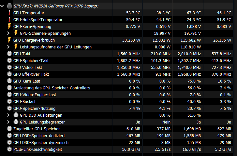The height and width of the screenshot is (156, 237).
Task: Click the 413.6 MHz average memory clock
Action: pyautogui.click(x=221, y=61)
